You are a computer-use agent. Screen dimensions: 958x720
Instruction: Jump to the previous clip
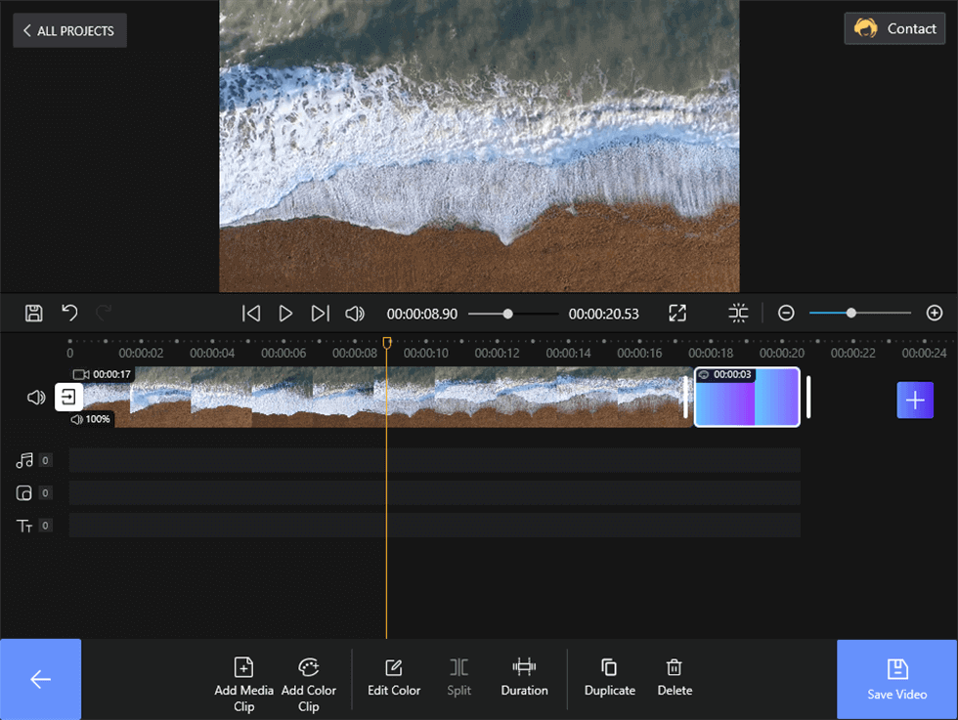pos(251,314)
